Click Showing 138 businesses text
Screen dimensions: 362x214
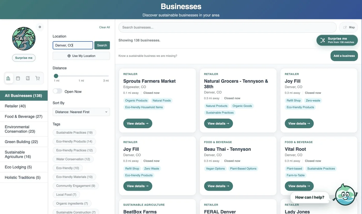point(139,40)
